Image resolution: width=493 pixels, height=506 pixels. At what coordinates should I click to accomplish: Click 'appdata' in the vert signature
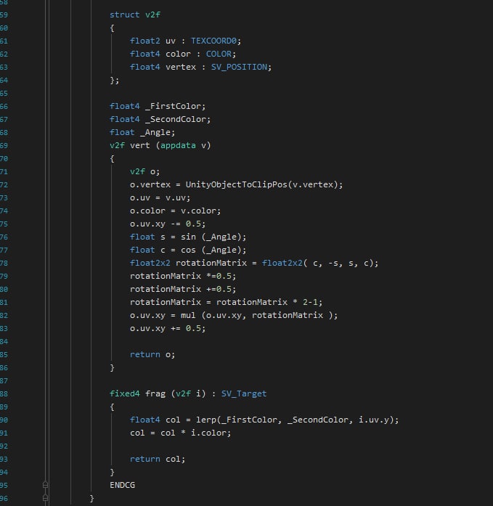click(x=178, y=145)
